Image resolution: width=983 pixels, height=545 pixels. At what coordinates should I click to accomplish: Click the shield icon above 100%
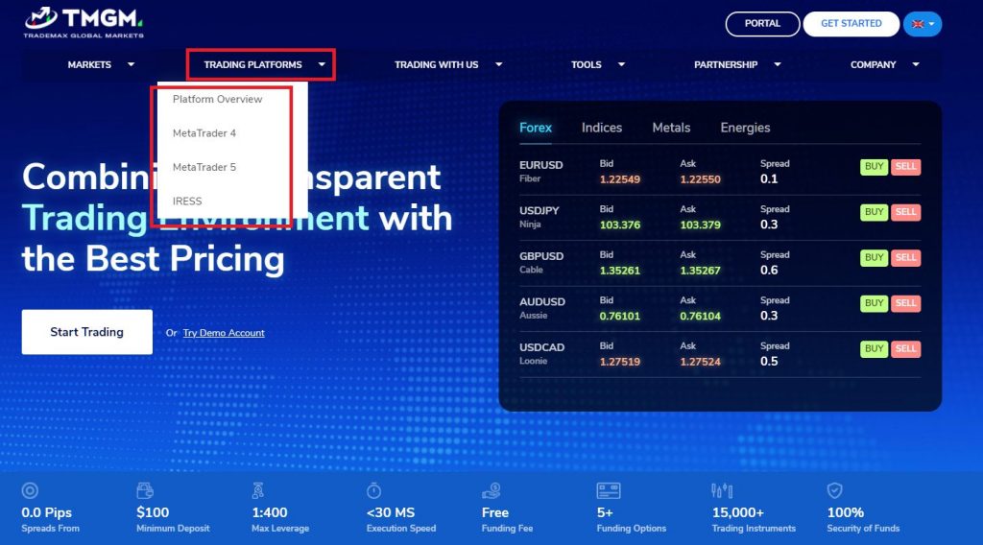(834, 490)
